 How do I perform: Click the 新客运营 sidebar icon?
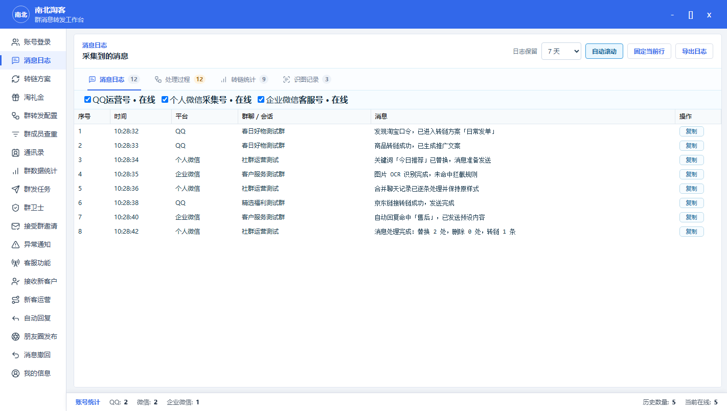15,300
